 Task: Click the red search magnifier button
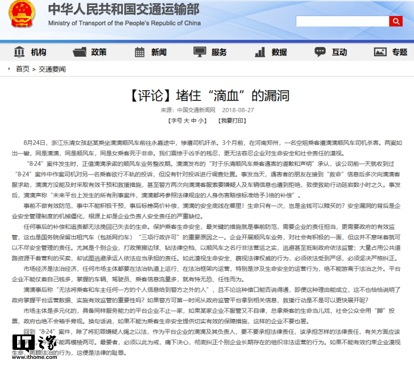(x=395, y=21)
